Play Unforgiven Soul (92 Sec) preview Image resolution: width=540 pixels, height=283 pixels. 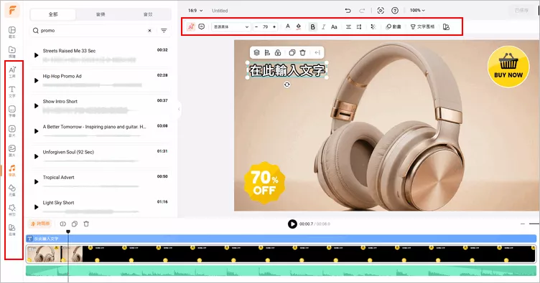(36, 157)
